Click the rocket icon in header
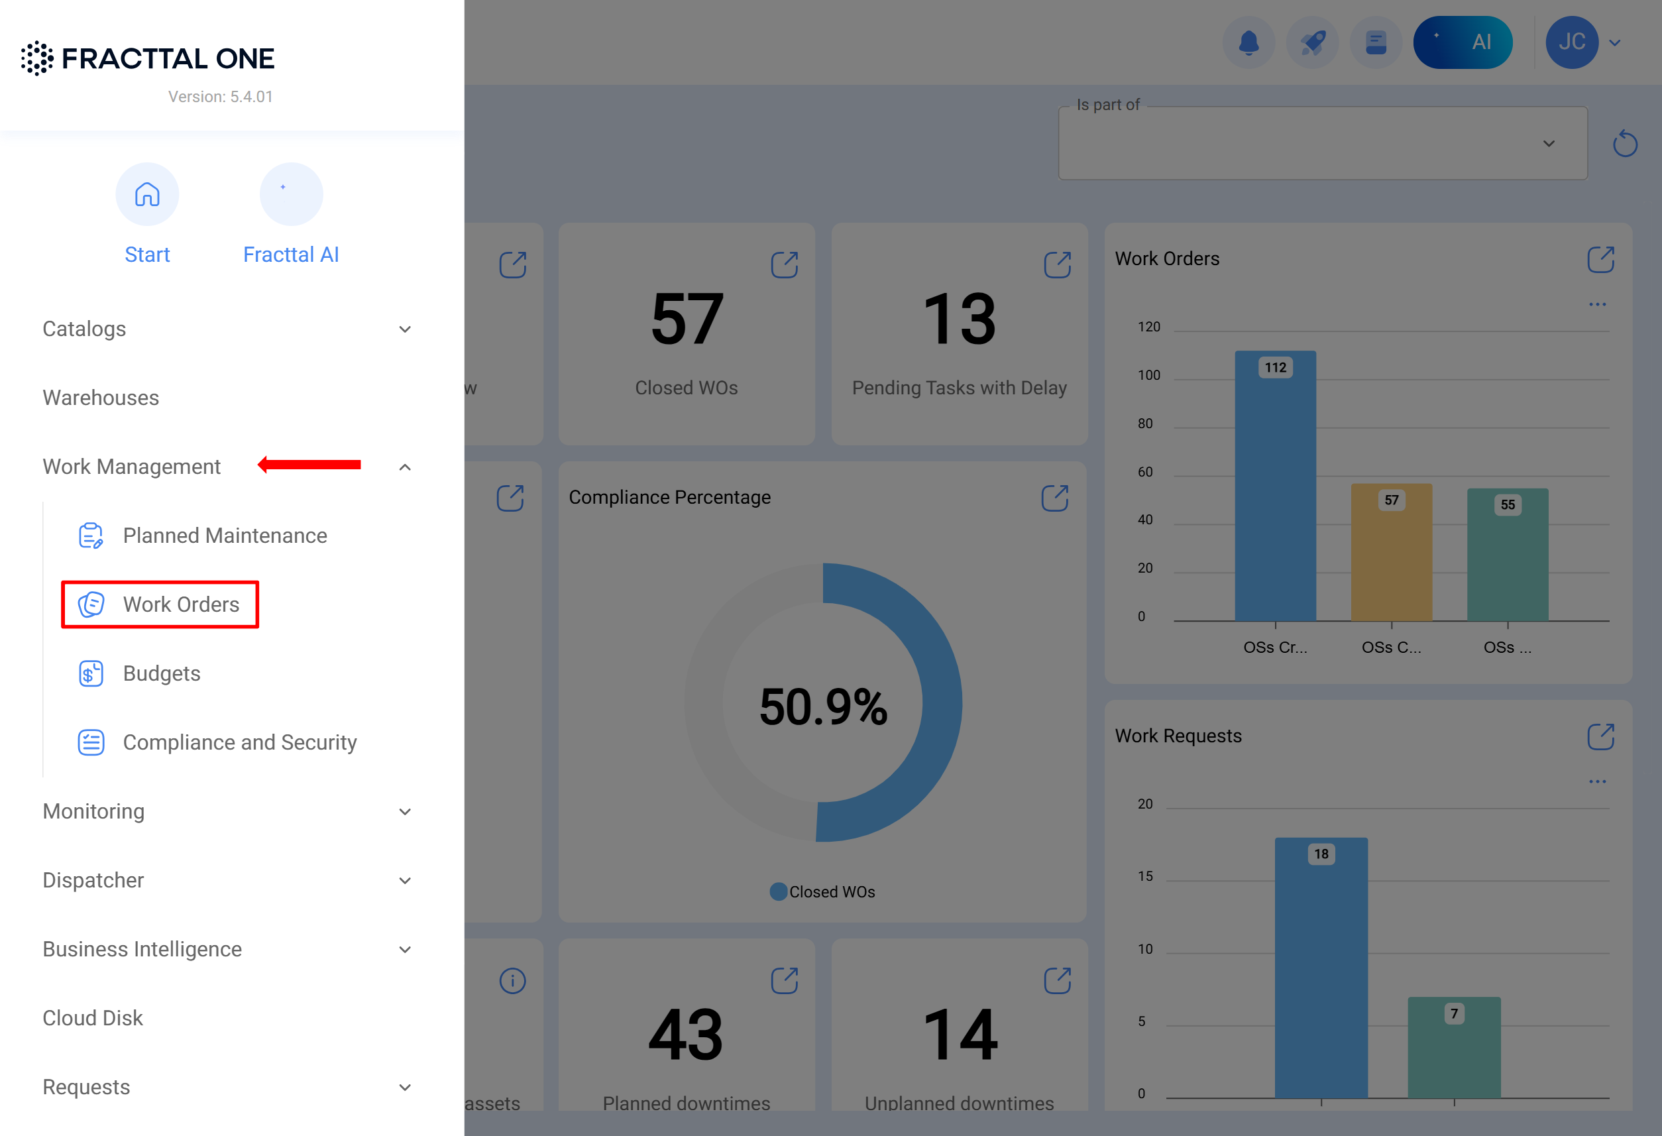 coord(1312,42)
